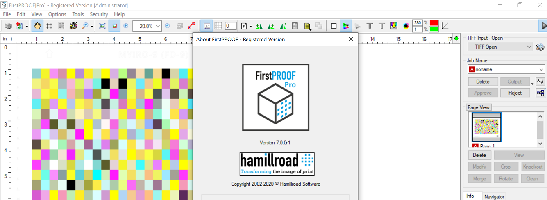Click the rotate green arrow icon
The width and height of the screenshot is (547, 200).
pos(271,26)
